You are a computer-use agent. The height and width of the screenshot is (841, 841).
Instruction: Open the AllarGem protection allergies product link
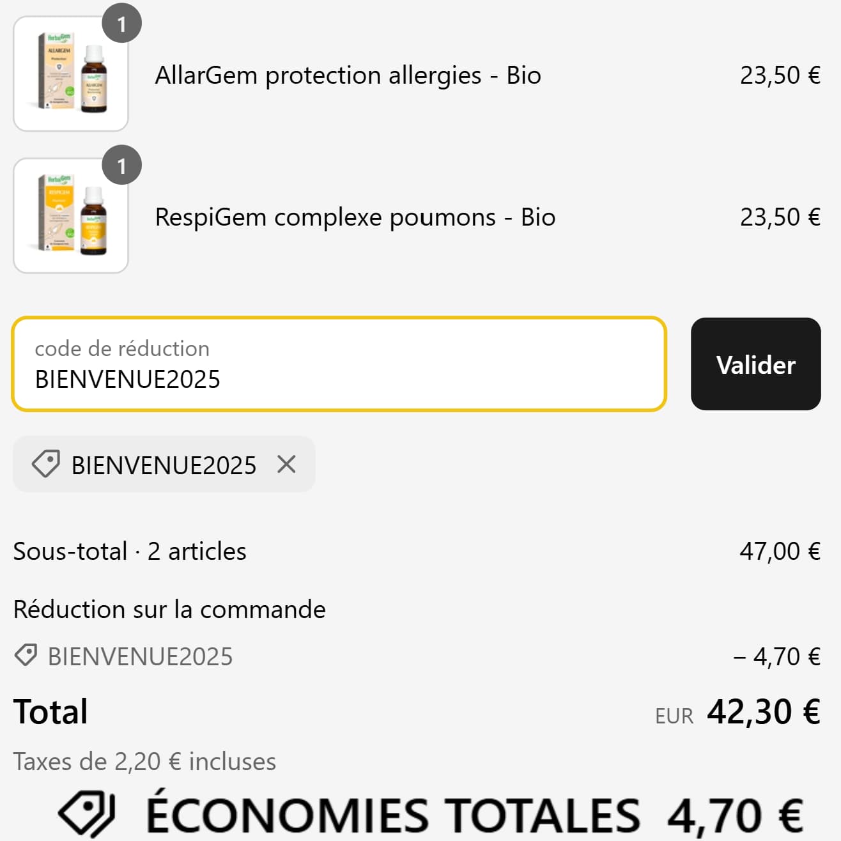348,75
